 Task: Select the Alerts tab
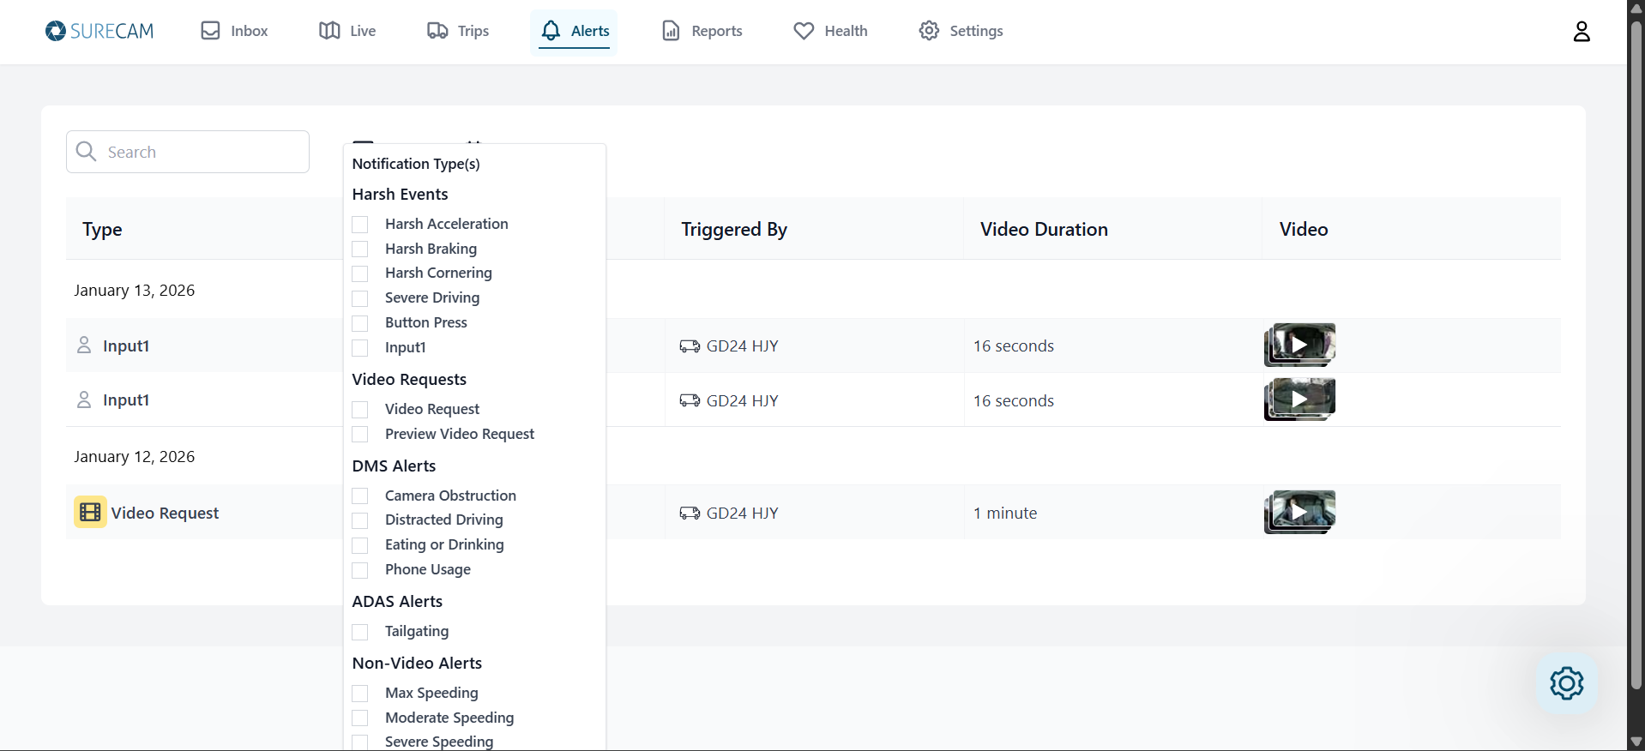click(x=575, y=31)
